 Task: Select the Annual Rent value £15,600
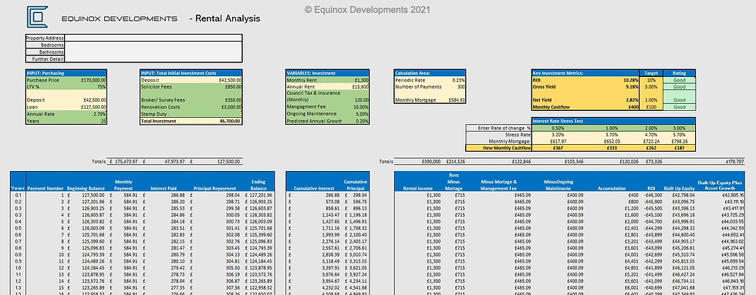click(x=361, y=86)
